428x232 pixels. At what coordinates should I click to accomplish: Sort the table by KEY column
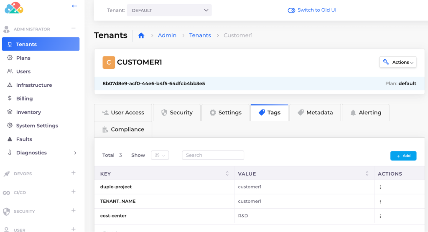click(x=227, y=174)
